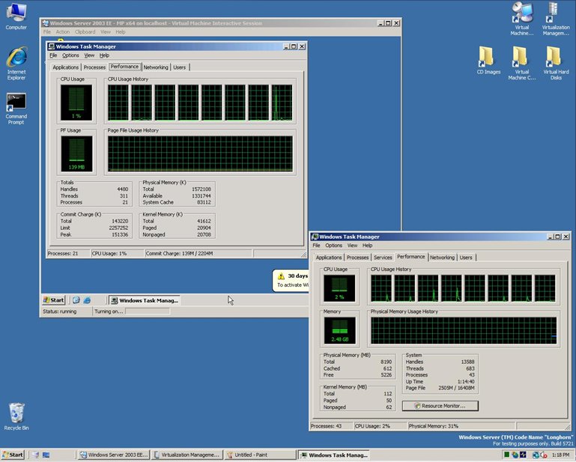Image resolution: width=576 pixels, height=462 pixels.
Task: Click the Page File Usage History graph
Action: 200,154
